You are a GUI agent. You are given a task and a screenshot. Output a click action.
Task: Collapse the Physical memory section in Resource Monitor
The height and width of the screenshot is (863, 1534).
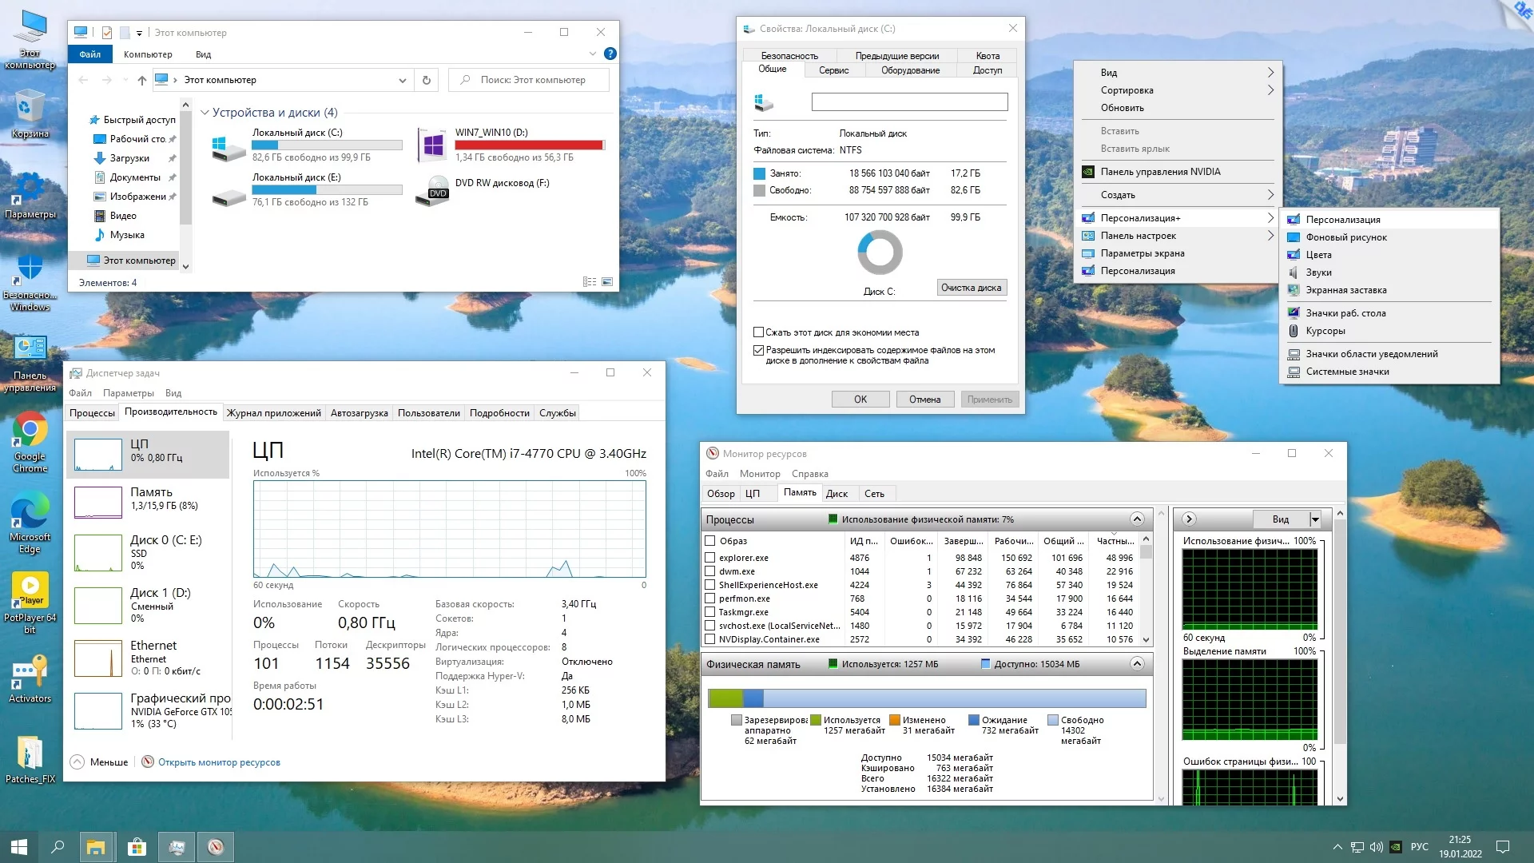pos(1137,664)
